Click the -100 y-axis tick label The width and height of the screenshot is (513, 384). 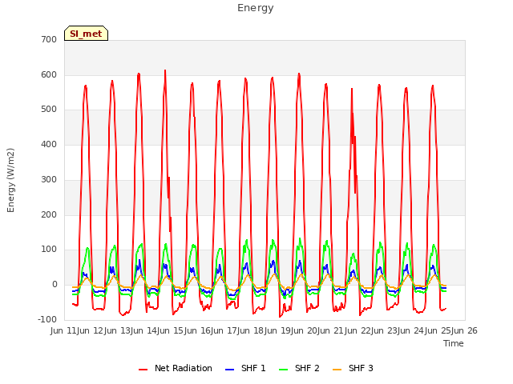coord(47,319)
